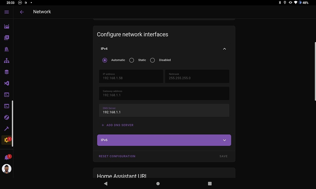Open the Media browser sidebar icon
The height and width of the screenshot is (189, 316).
pos(6,38)
